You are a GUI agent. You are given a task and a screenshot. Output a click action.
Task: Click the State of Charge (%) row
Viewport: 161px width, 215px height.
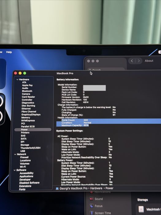pos(88,115)
